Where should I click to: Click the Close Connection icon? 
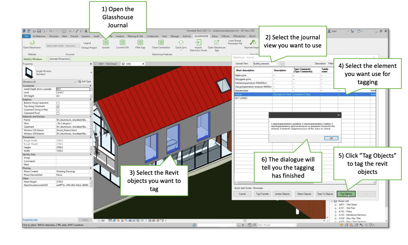tap(161, 43)
